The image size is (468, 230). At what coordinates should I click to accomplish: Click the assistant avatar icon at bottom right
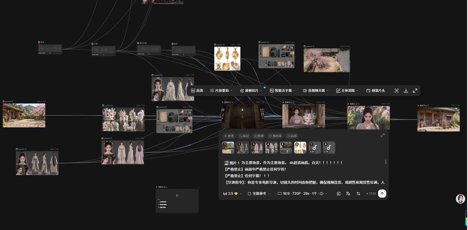pos(460,199)
